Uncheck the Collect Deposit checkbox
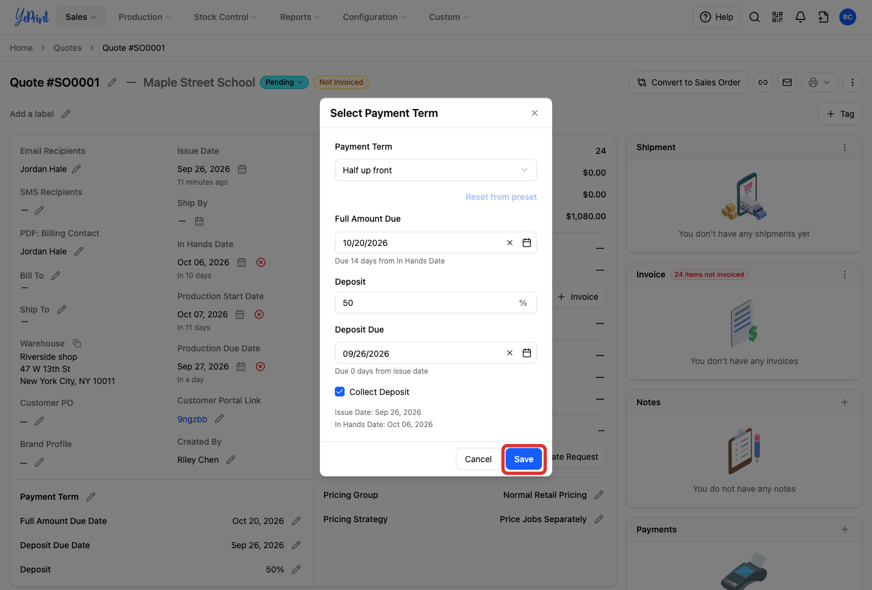This screenshot has width=872, height=590. point(340,392)
